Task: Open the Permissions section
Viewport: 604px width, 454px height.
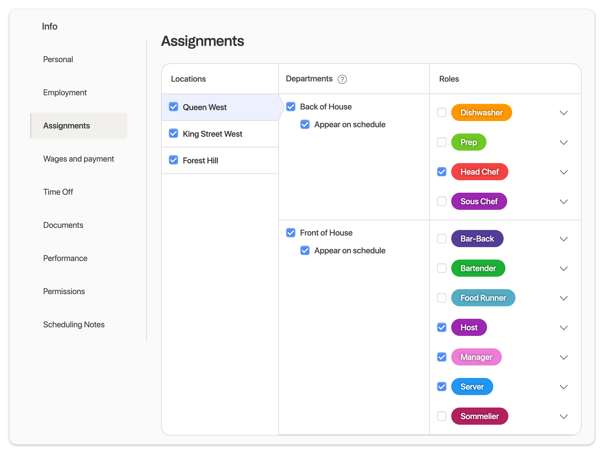Action: click(64, 291)
